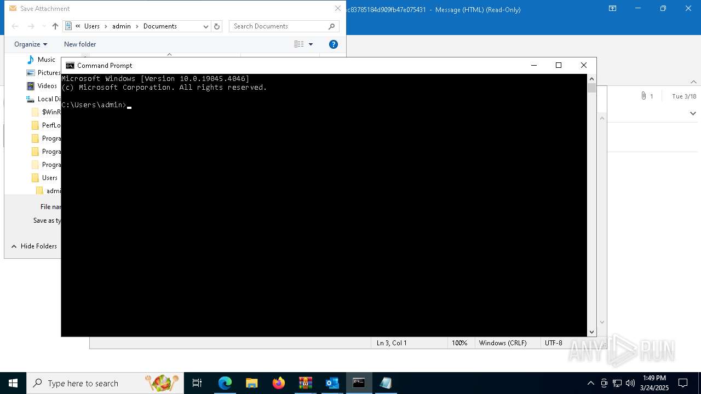Click the Help question mark icon
The image size is (701, 394).
click(334, 44)
